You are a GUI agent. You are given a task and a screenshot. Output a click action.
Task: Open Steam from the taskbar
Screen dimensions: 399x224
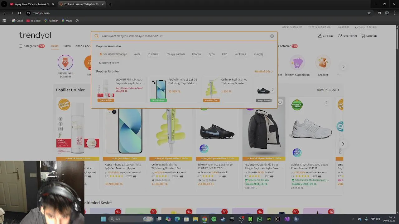click(x=223, y=219)
